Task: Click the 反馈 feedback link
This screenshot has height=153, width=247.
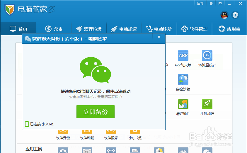Action: point(200,4)
